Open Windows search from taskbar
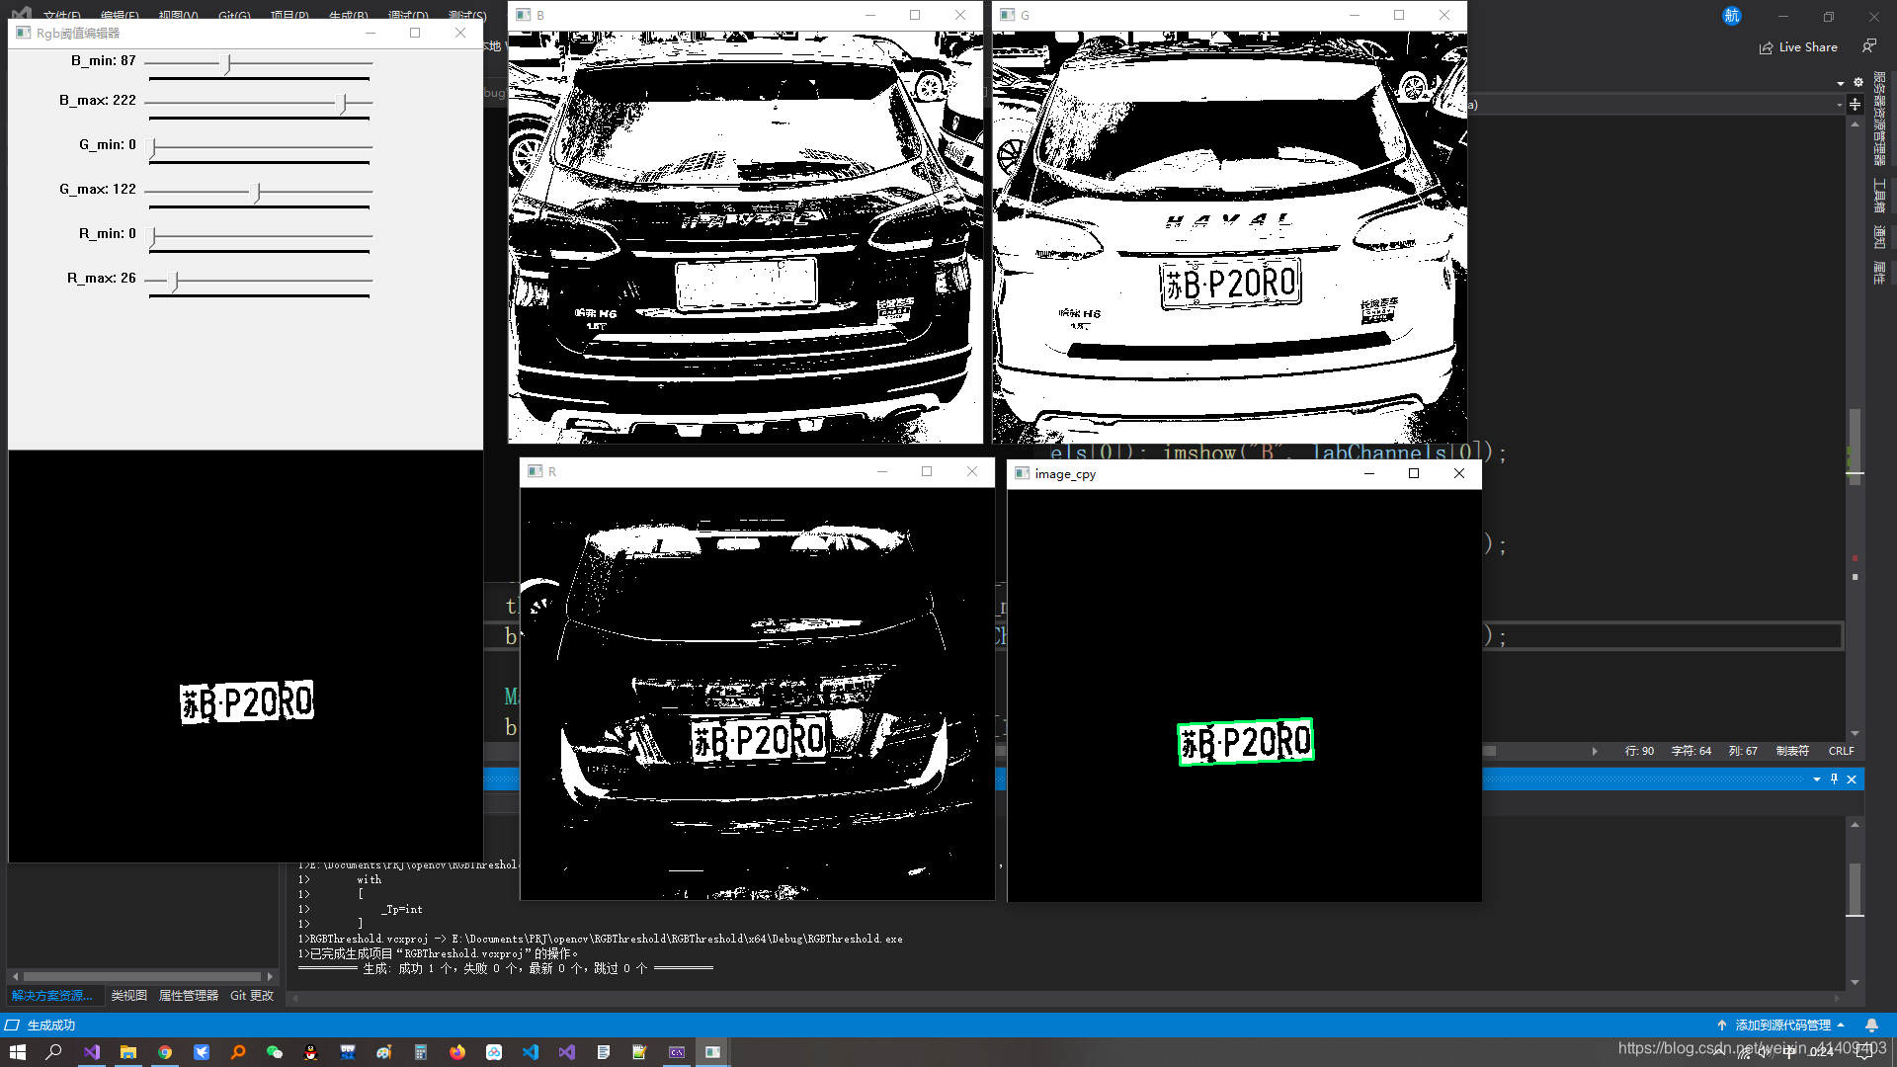 tap(53, 1052)
